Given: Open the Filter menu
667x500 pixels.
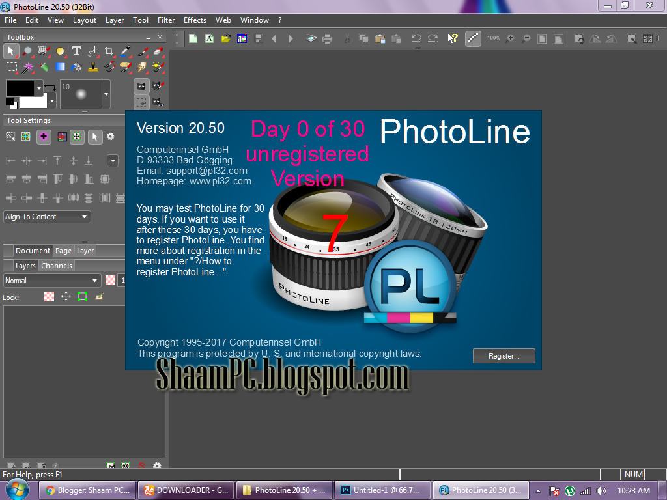Looking at the screenshot, I should (x=166, y=20).
